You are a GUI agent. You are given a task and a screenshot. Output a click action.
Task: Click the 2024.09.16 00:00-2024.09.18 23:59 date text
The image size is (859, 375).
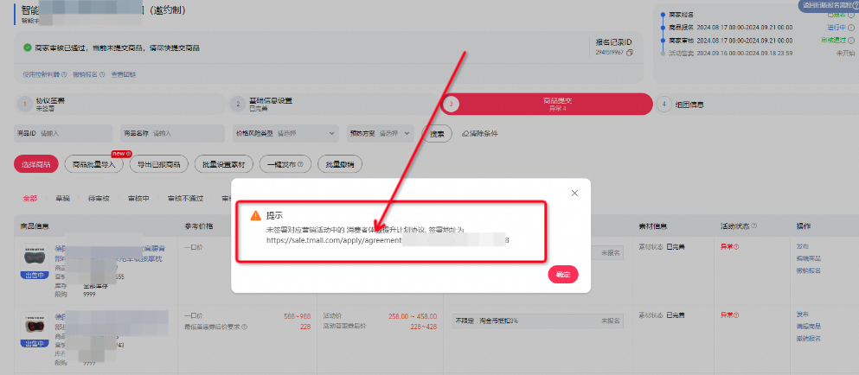coord(744,54)
